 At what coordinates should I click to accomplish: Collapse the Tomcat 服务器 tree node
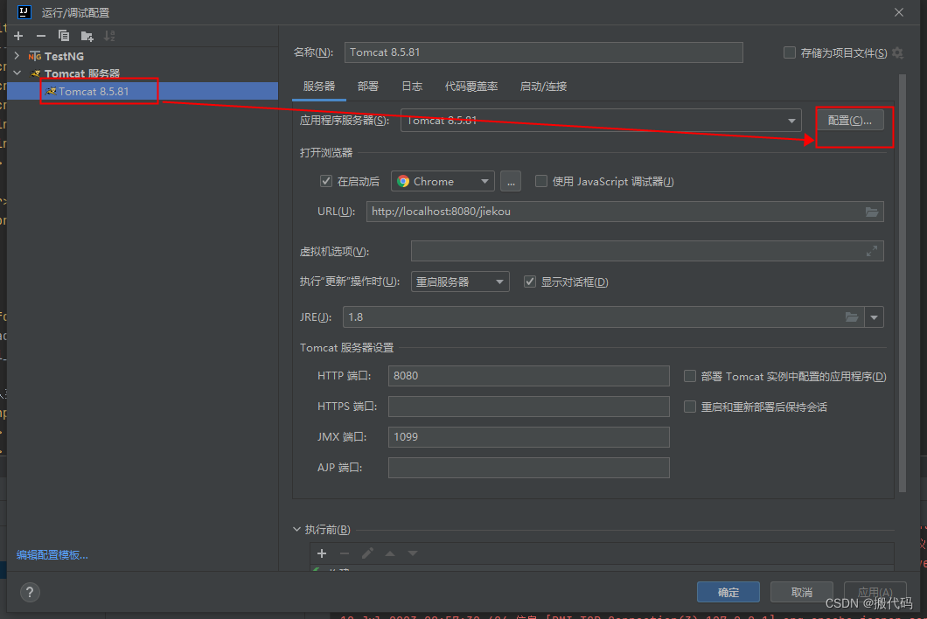point(17,73)
